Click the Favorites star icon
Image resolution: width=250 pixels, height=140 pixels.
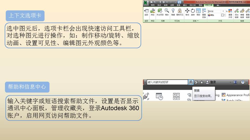pyautogui.click(x=202, y=82)
